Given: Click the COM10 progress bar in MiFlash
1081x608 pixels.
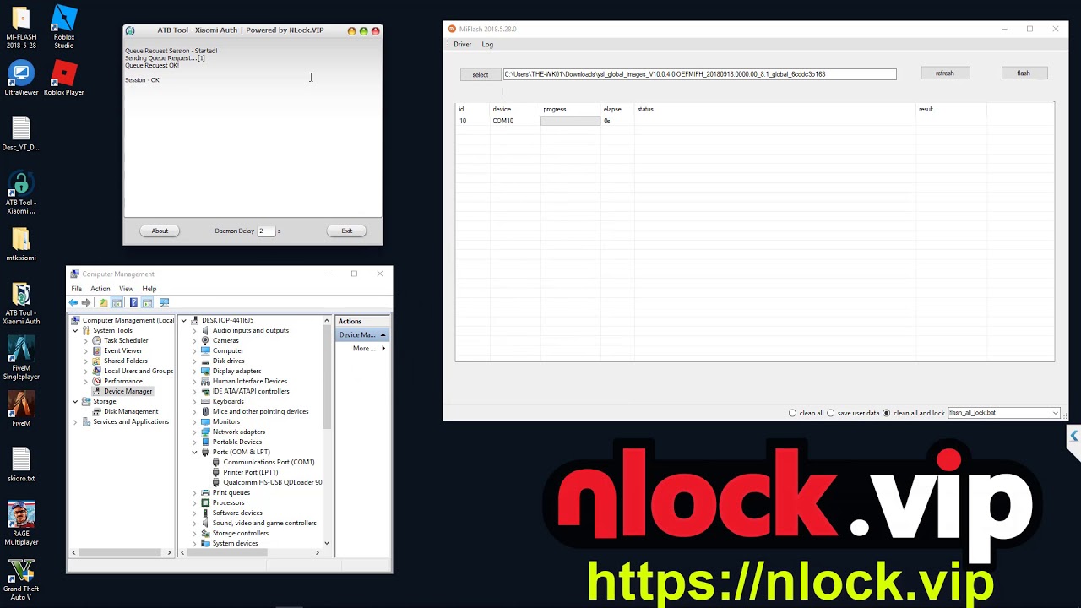Looking at the screenshot, I should pos(570,121).
